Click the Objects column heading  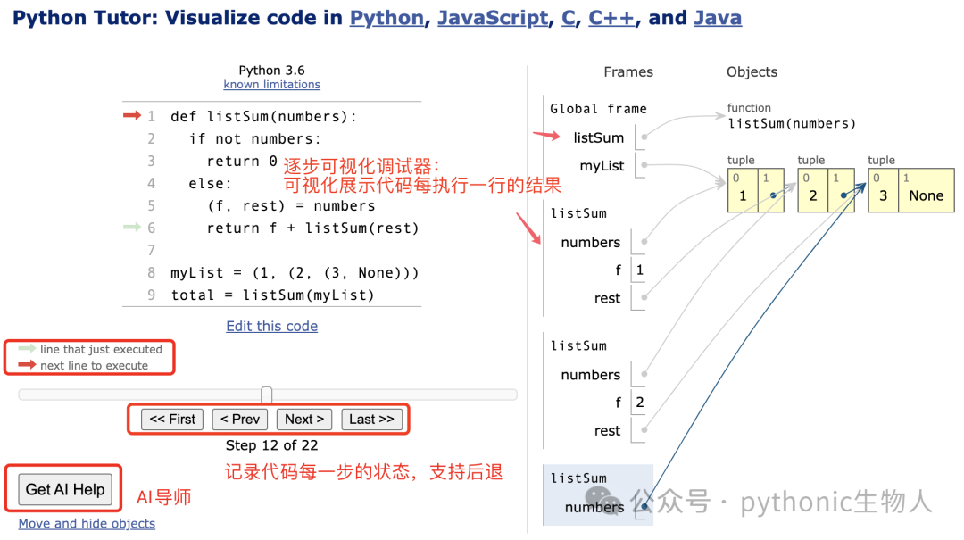coord(752,72)
